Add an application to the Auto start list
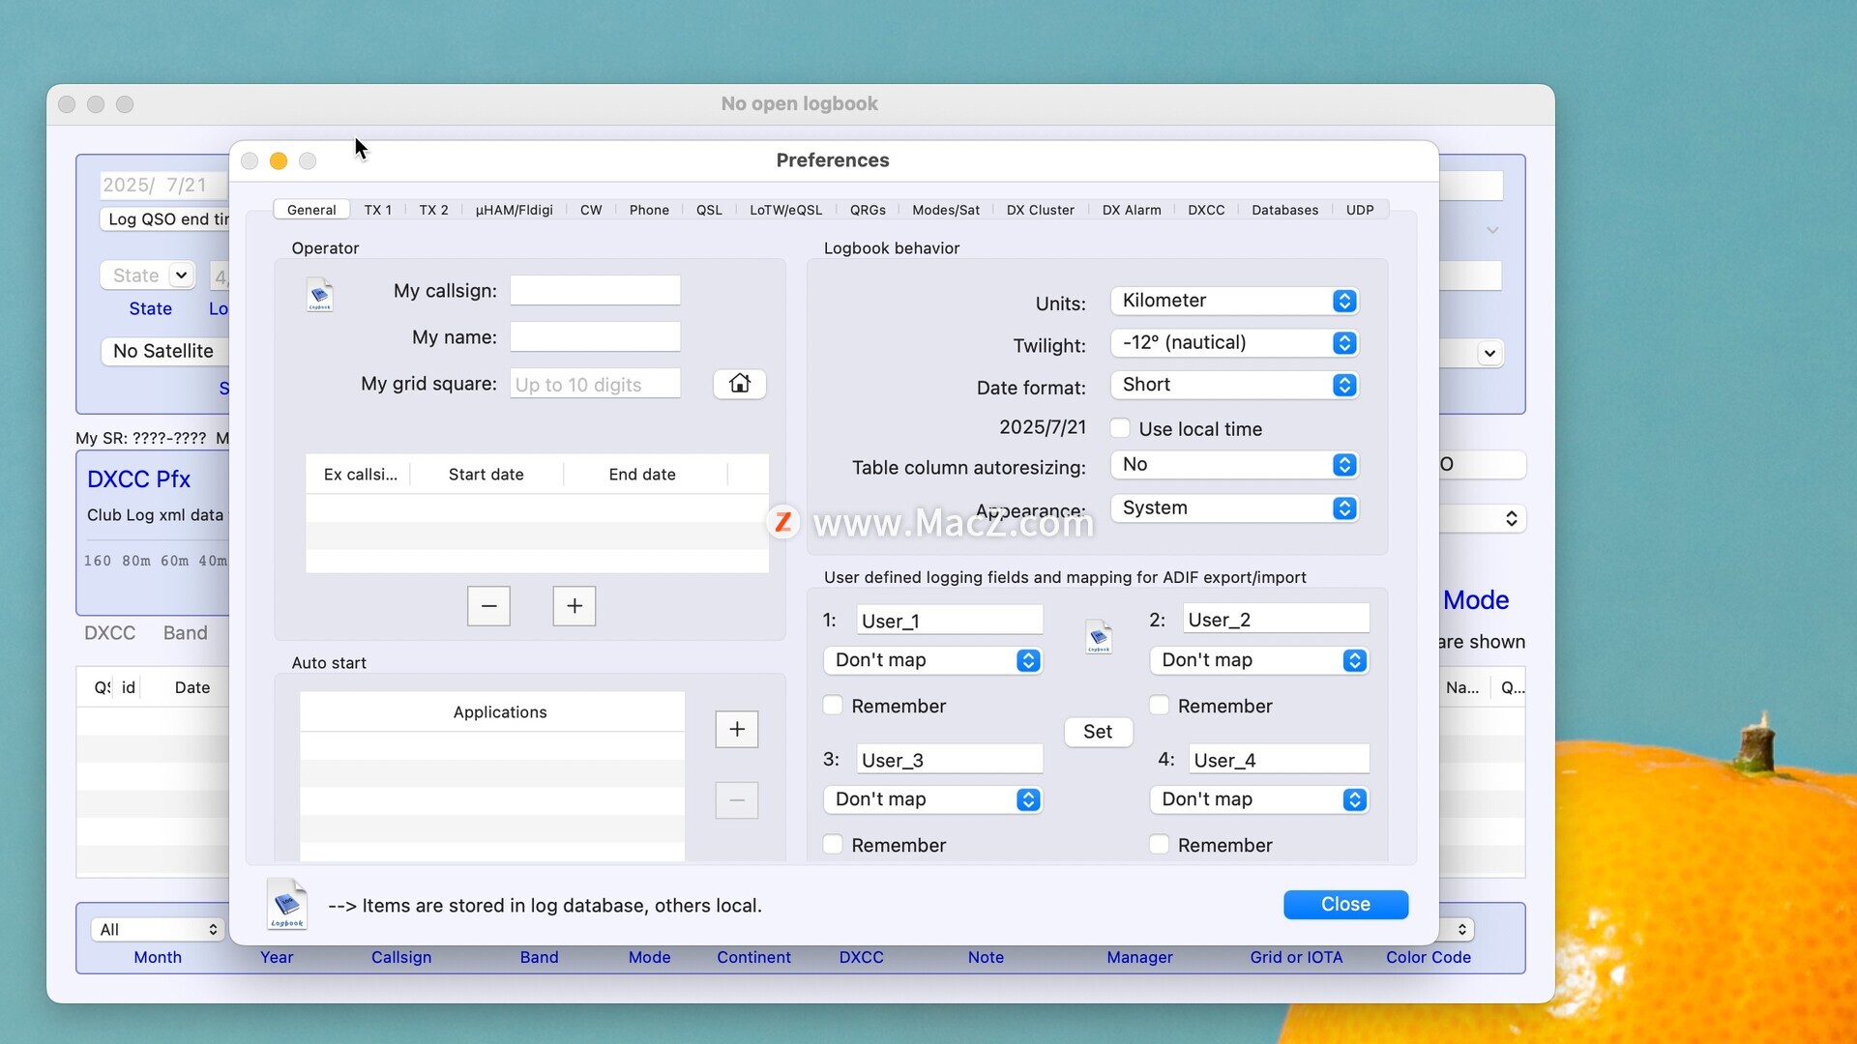This screenshot has width=1857, height=1044. tap(737, 729)
